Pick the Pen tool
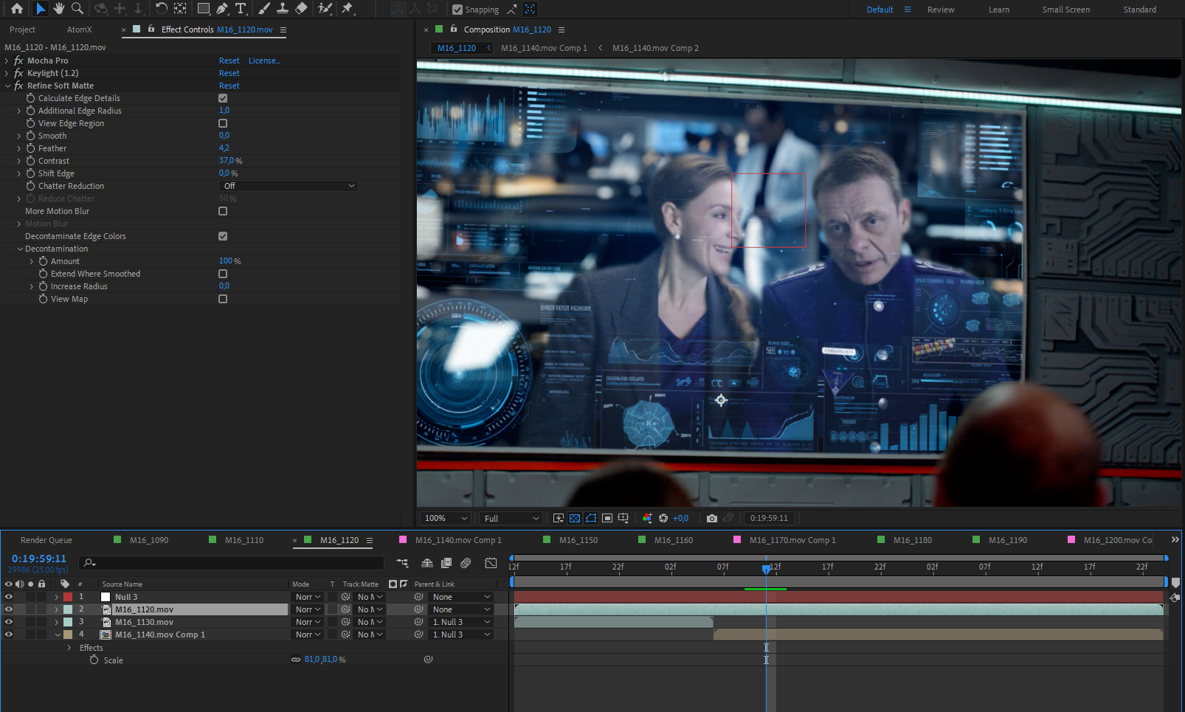 (x=222, y=9)
